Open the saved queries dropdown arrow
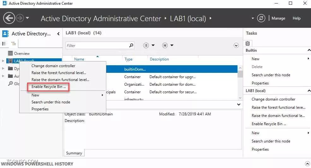Screen dimensions: 311x168 coord(172,45)
